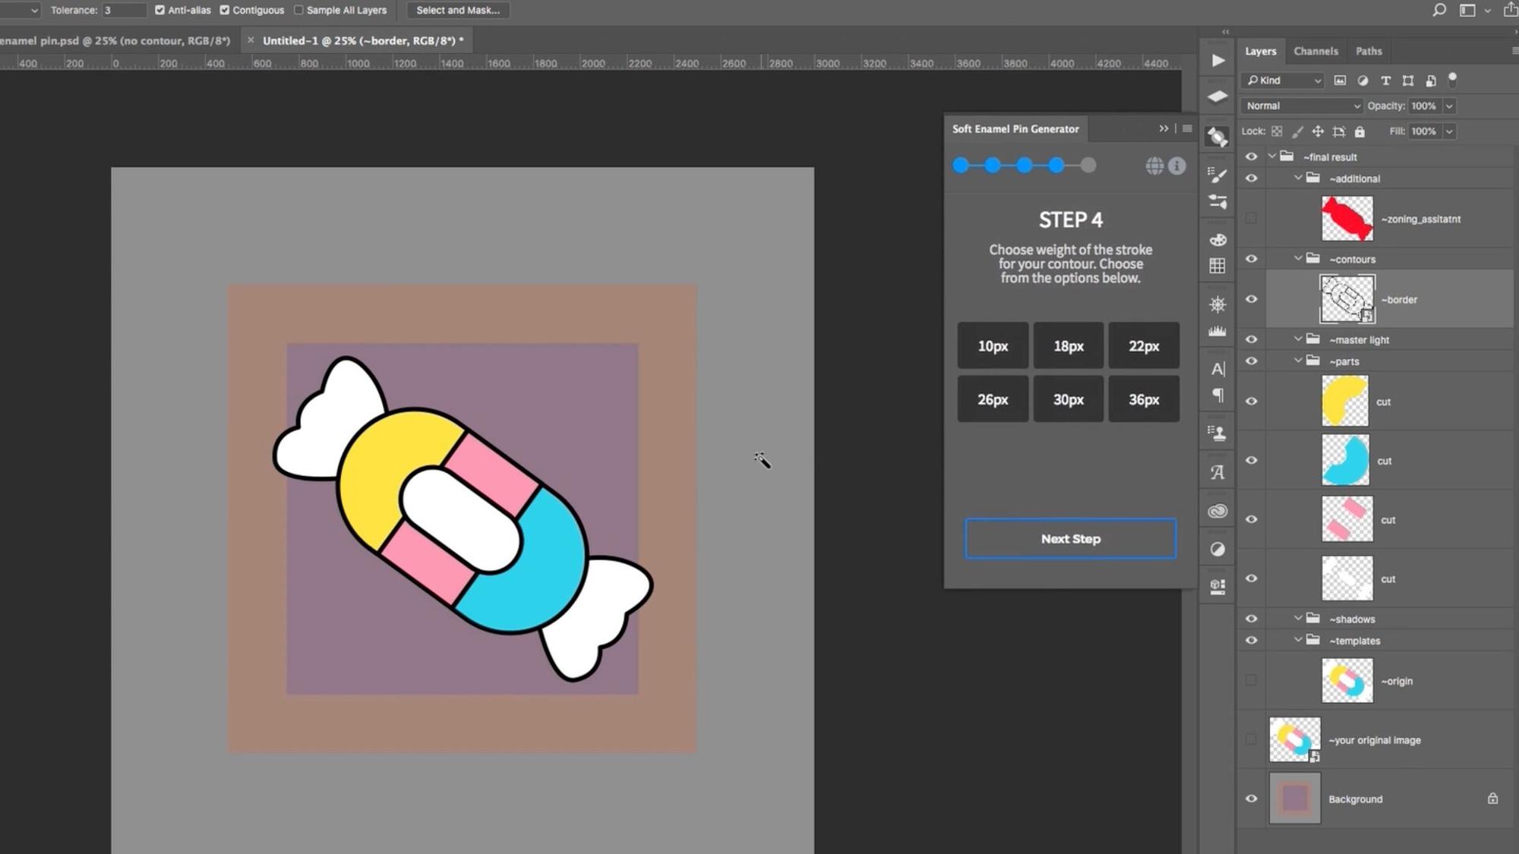Hide the ~border layer with eye icon
This screenshot has height=854, width=1519.
tap(1251, 299)
